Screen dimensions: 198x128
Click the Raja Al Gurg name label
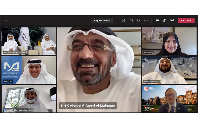tap(148, 53)
